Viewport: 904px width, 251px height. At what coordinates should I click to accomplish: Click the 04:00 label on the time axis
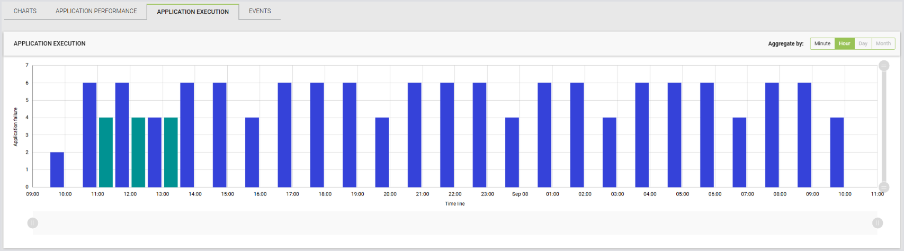650,194
